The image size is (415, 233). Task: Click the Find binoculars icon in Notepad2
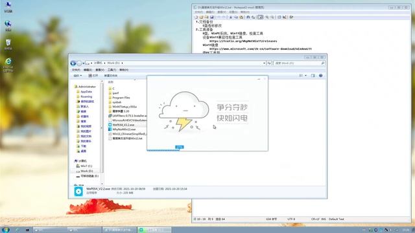click(248, 17)
